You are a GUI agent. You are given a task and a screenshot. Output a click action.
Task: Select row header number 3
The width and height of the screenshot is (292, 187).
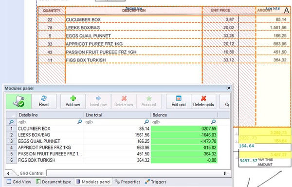(12, 141)
